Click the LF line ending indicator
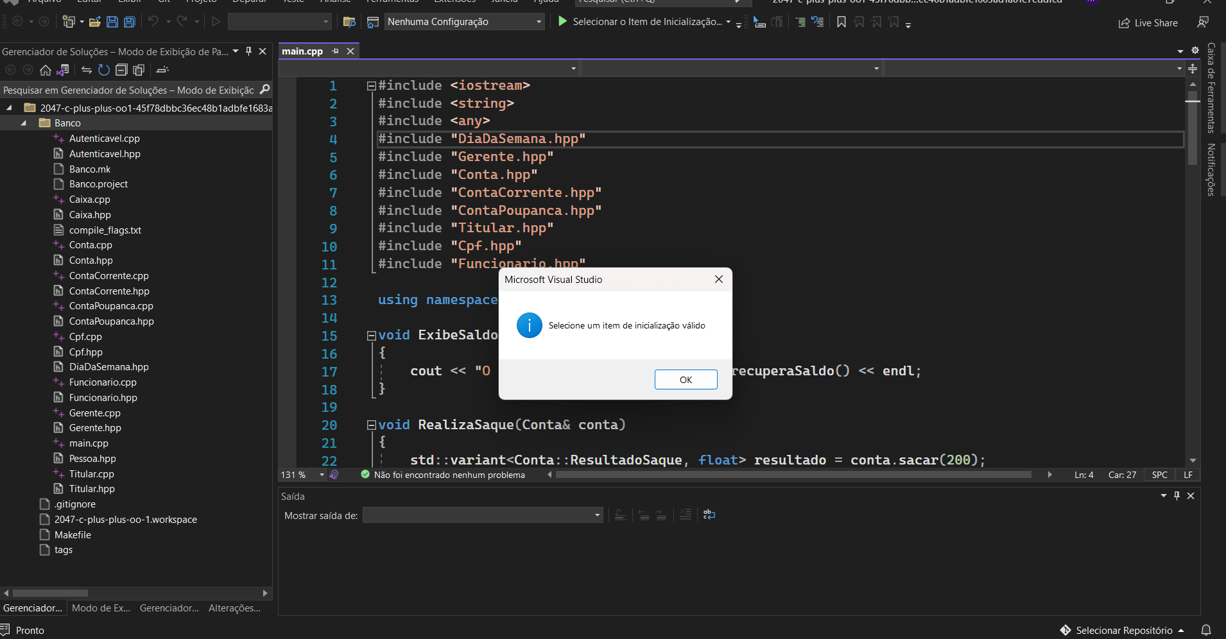The height and width of the screenshot is (639, 1226). tap(1188, 475)
